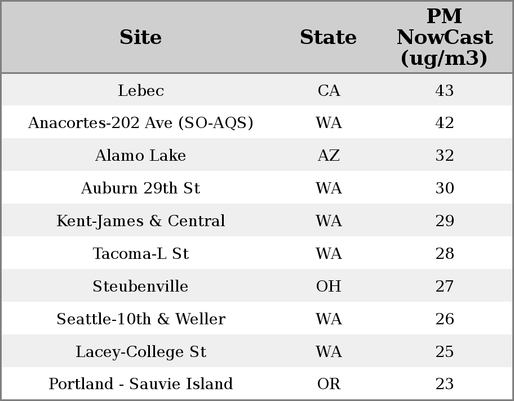Select Portland - Sauvie Island site
Viewport: 514px width, 401px height.
[x=140, y=384]
